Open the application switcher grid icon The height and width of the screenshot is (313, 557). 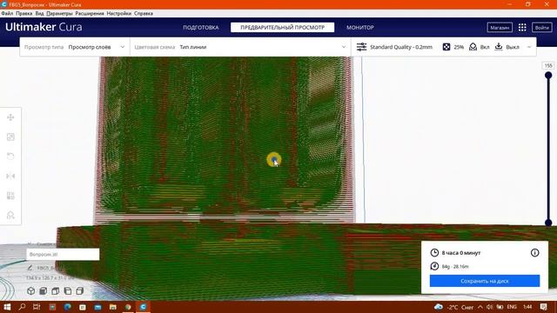pyautogui.click(x=522, y=27)
